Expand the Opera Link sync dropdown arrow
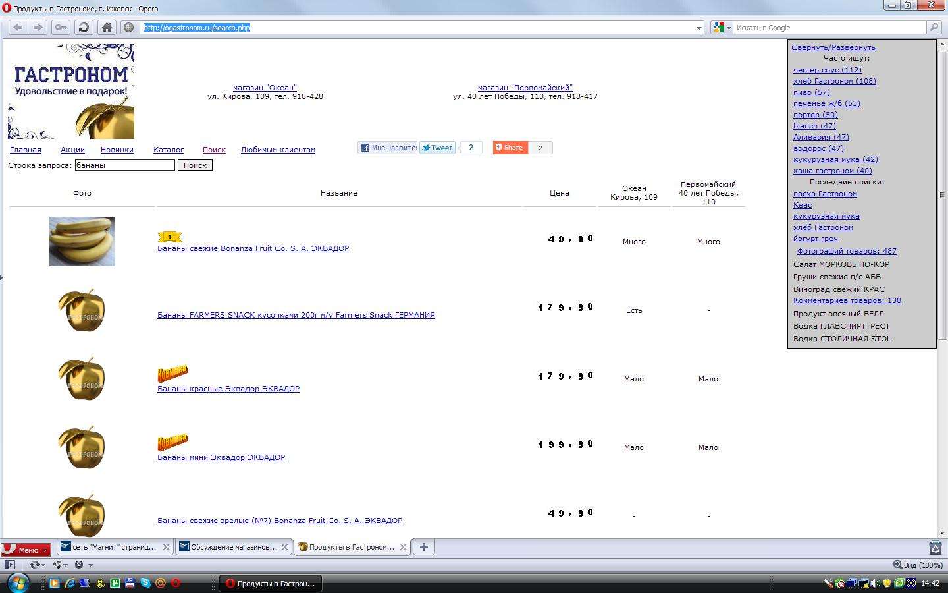 click(x=43, y=565)
